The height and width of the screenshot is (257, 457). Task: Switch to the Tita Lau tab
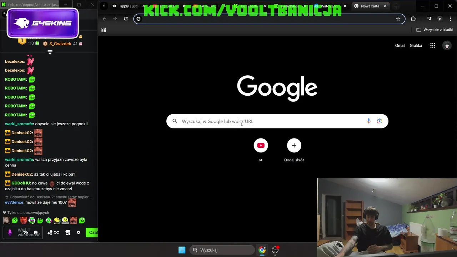pos(169,6)
